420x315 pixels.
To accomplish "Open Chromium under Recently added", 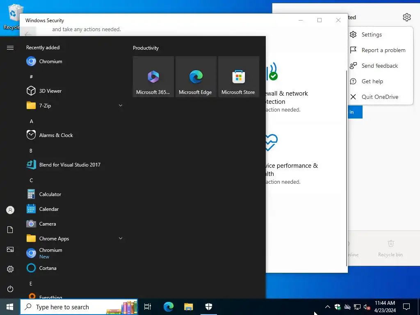I will [75, 62].
